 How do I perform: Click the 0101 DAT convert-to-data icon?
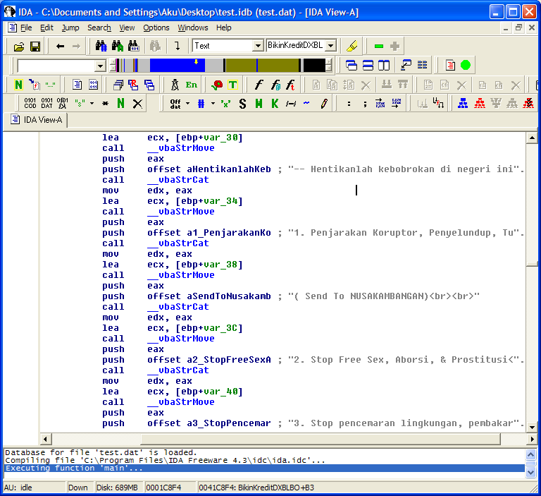(46, 103)
